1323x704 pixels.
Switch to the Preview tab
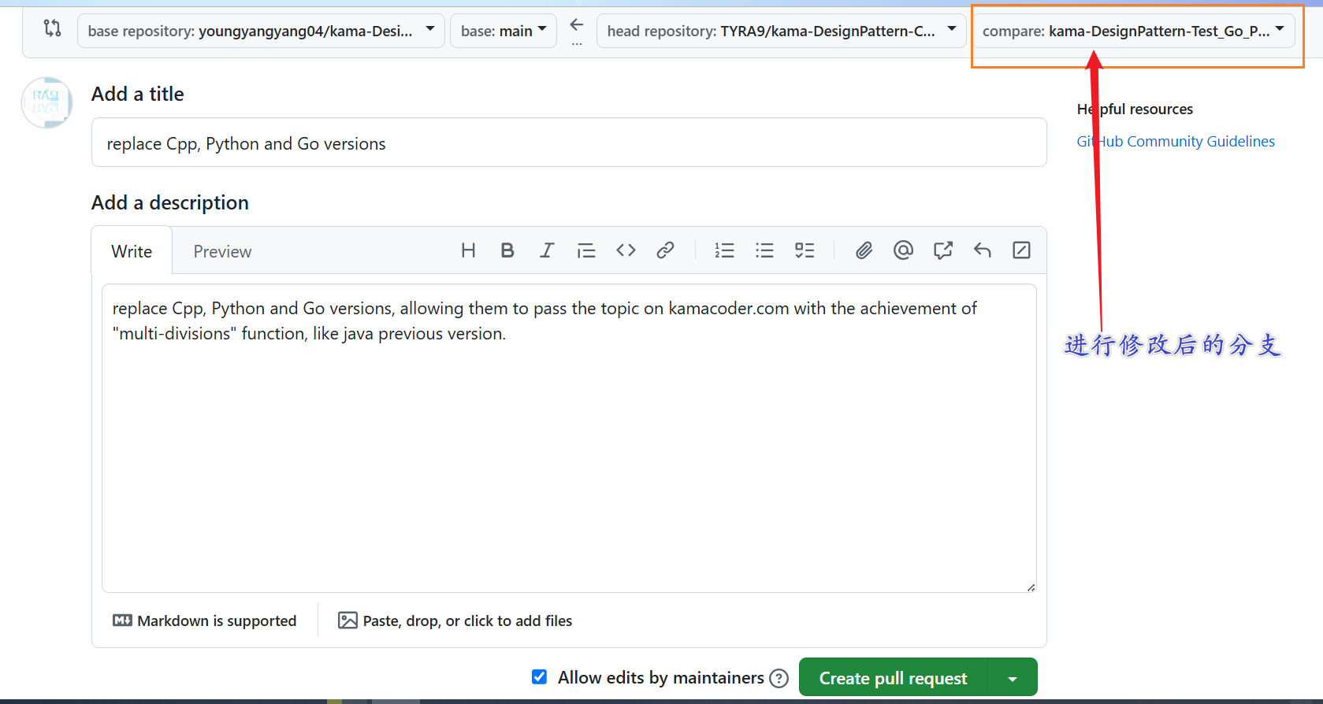[x=222, y=251]
